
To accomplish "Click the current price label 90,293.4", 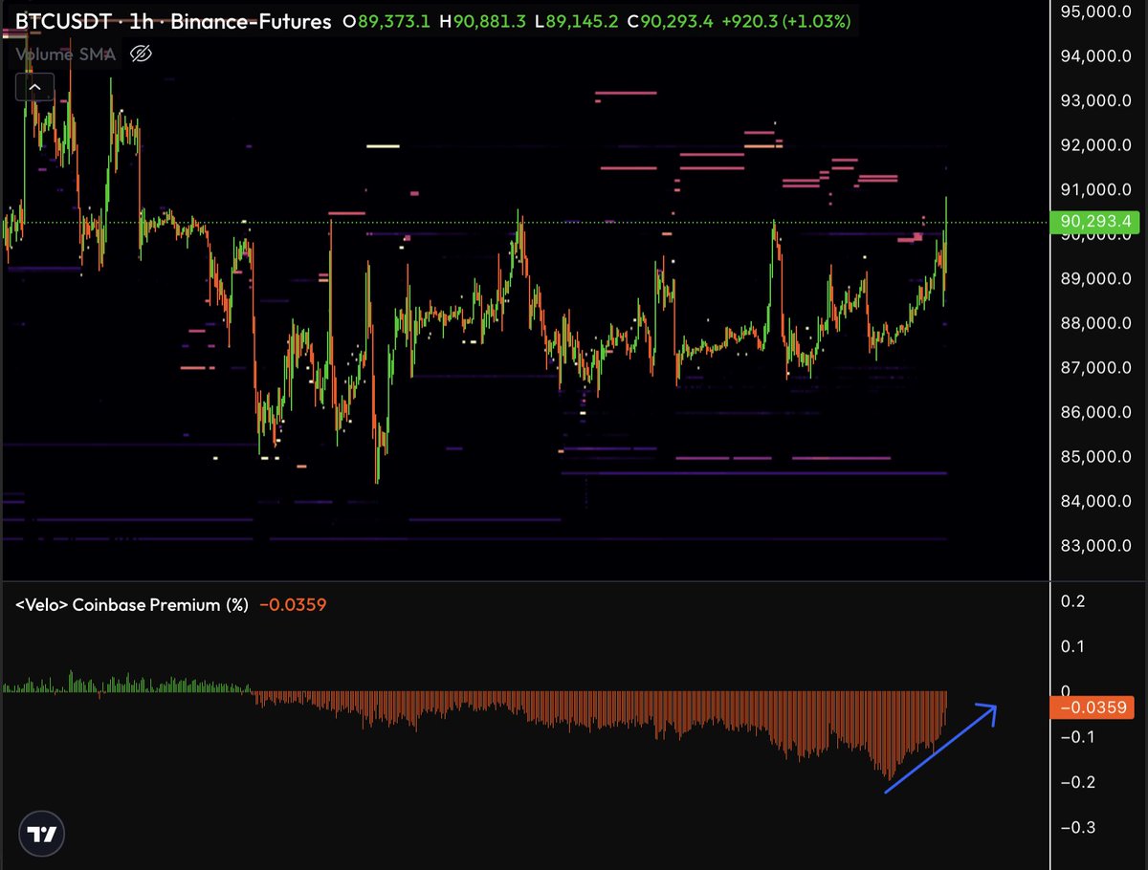I will pos(1094,223).
